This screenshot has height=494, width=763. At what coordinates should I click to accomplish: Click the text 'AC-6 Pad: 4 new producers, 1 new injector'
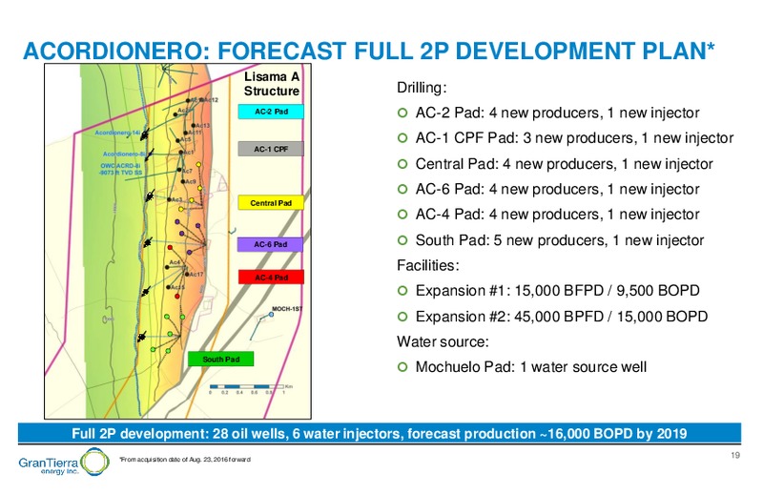[x=557, y=189]
